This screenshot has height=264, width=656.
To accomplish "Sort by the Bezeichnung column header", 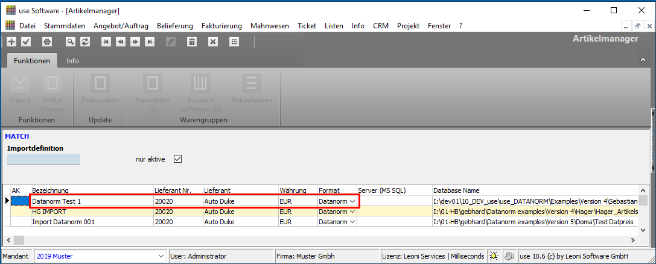I will click(92, 190).
